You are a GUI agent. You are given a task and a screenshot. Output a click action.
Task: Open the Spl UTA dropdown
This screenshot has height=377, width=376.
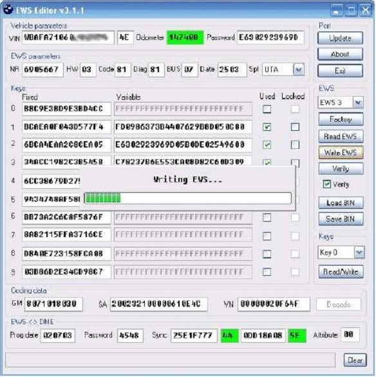(x=299, y=70)
